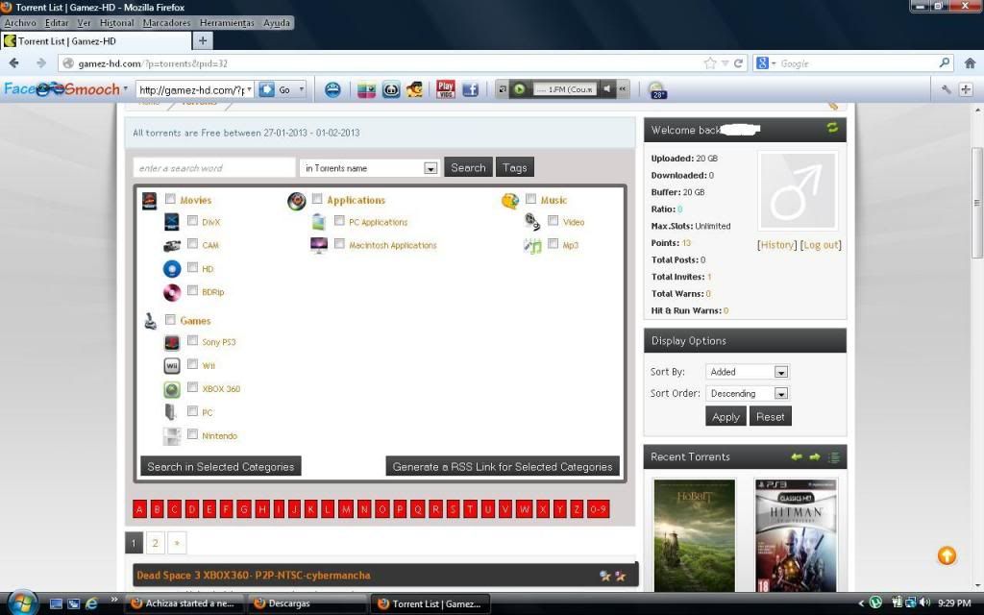This screenshot has width=984, height=615.
Task: Open the Play Vids toolbar icon
Action: tap(446, 89)
